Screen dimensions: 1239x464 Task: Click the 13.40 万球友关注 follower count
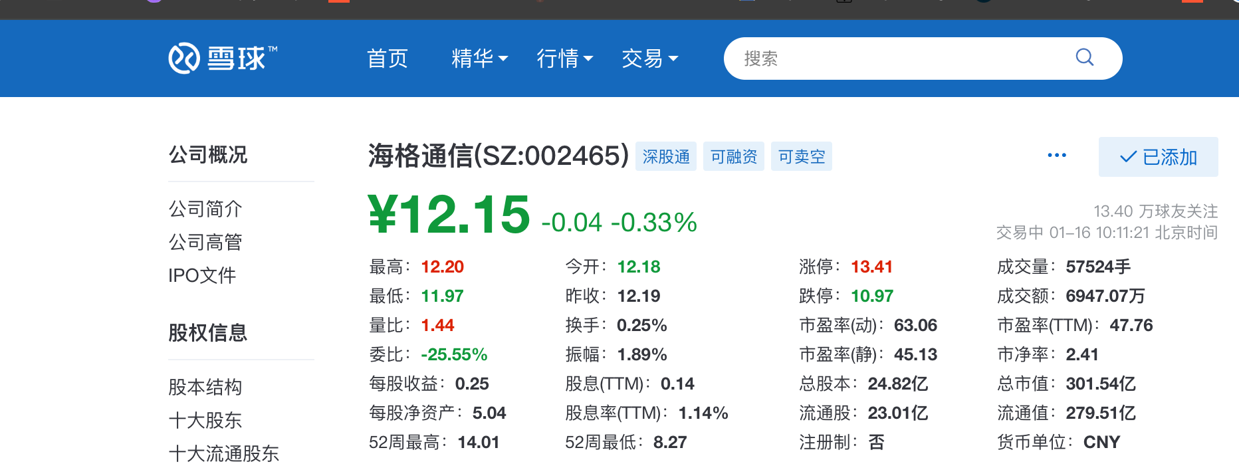pyautogui.click(x=1156, y=211)
